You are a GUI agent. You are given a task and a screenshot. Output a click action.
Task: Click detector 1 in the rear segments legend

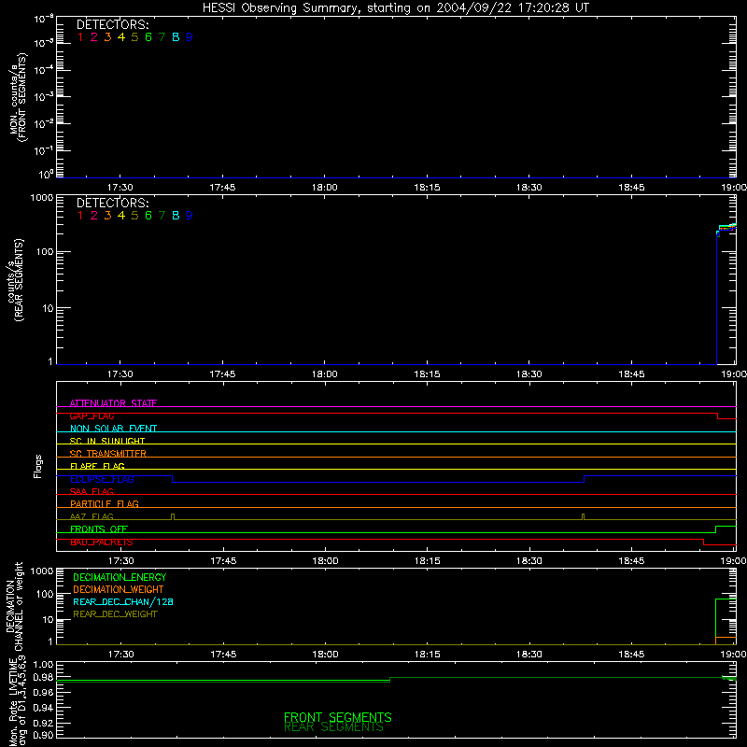[80, 216]
